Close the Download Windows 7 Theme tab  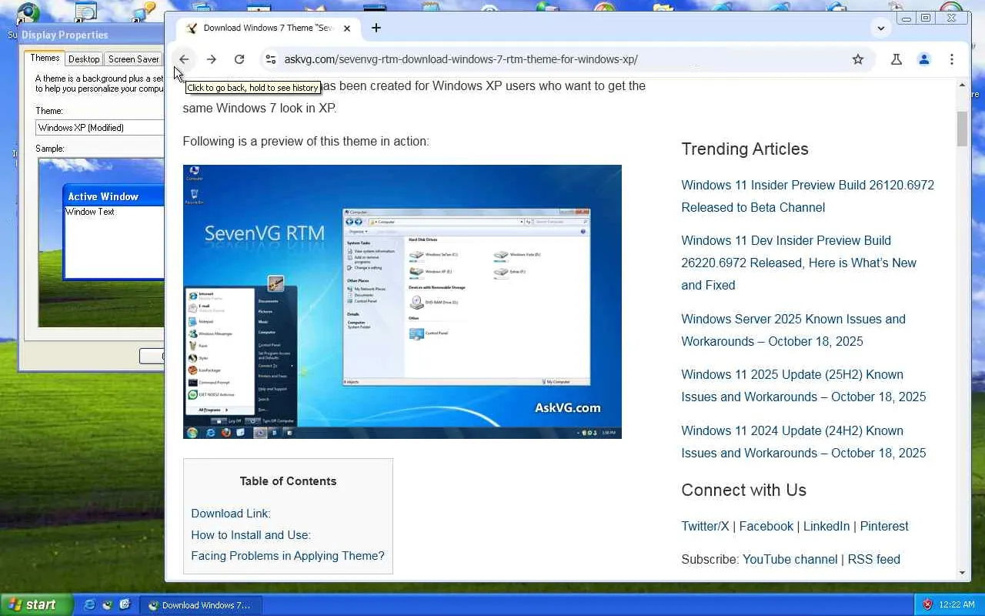347,28
